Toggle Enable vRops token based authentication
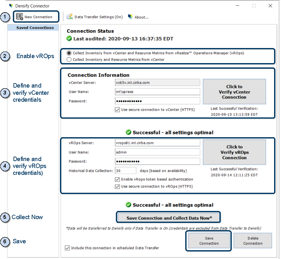 tap(117, 179)
